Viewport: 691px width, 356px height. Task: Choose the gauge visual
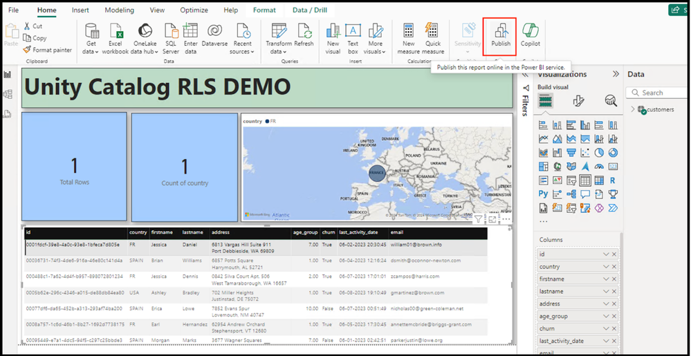click(x=599, y=167)
